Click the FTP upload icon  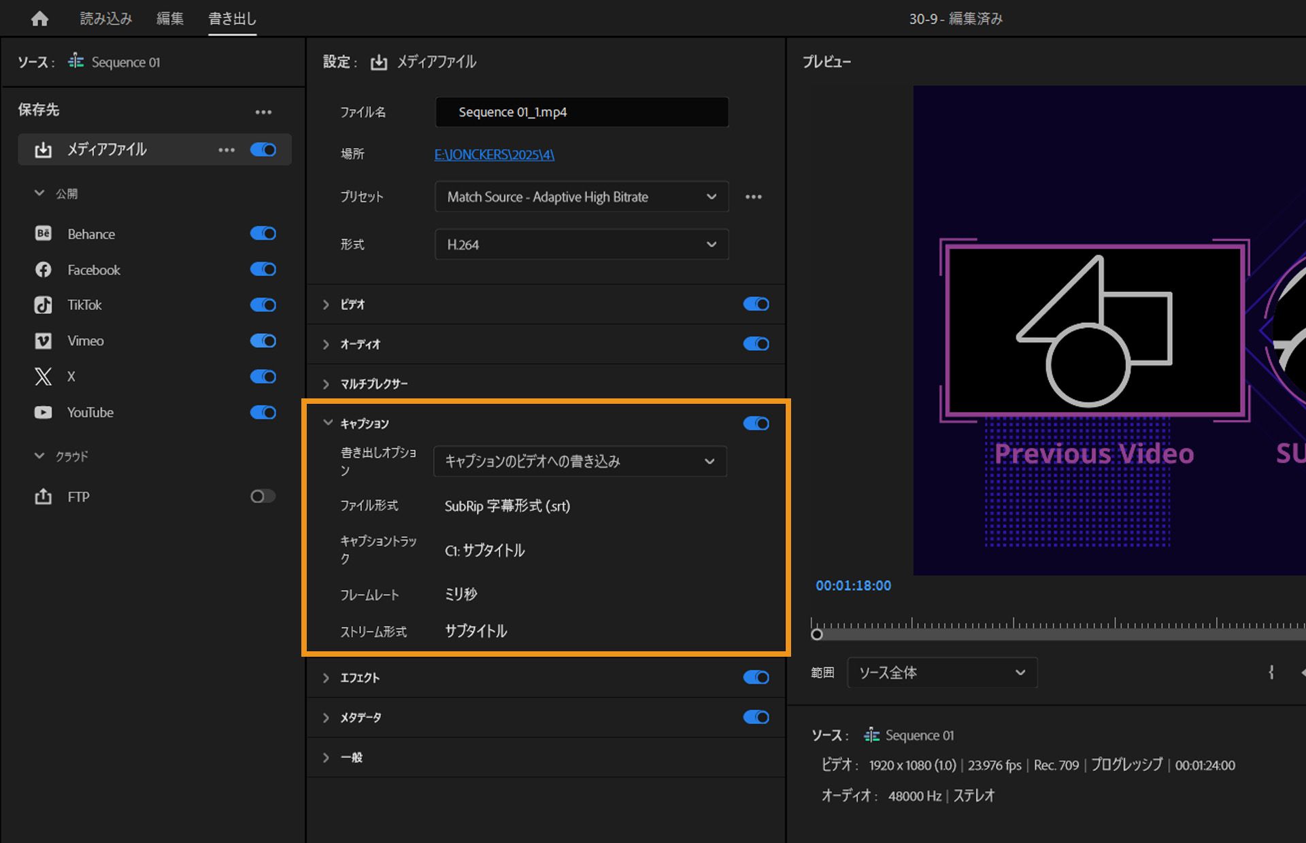(x=43, y=496)
